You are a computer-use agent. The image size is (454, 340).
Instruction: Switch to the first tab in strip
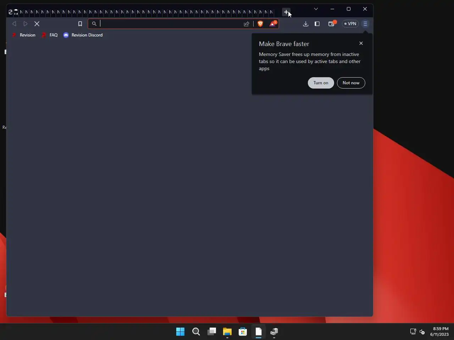click(x=10, y=12)
